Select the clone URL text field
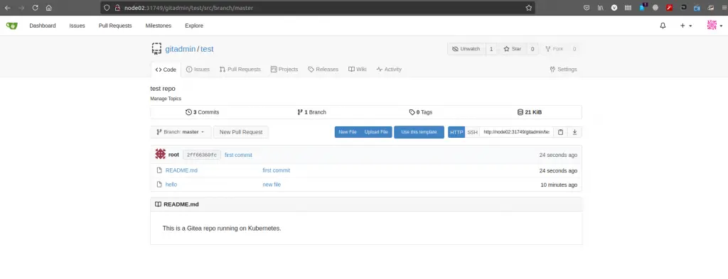The image size is (728, 279). click(516, 132)
